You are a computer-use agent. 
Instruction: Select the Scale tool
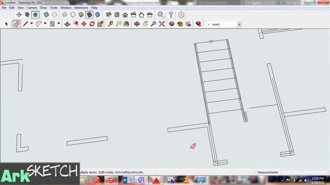click(x=101, y=24)
